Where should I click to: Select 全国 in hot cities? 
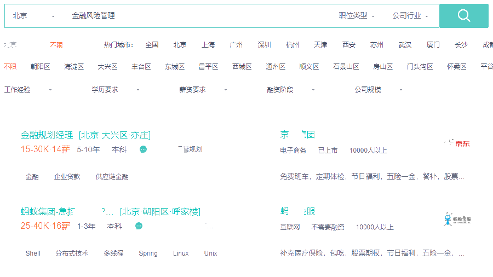coord(152,45)
